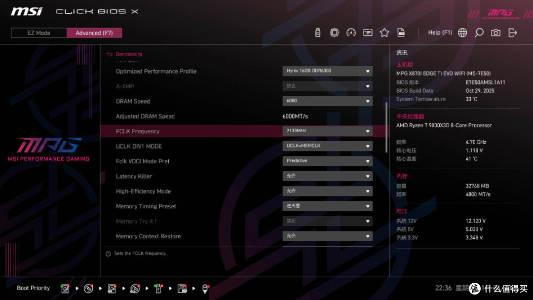The image size is (533, 300).
Task: Open the gauge speedometer icon
Action: pos(351,33)
